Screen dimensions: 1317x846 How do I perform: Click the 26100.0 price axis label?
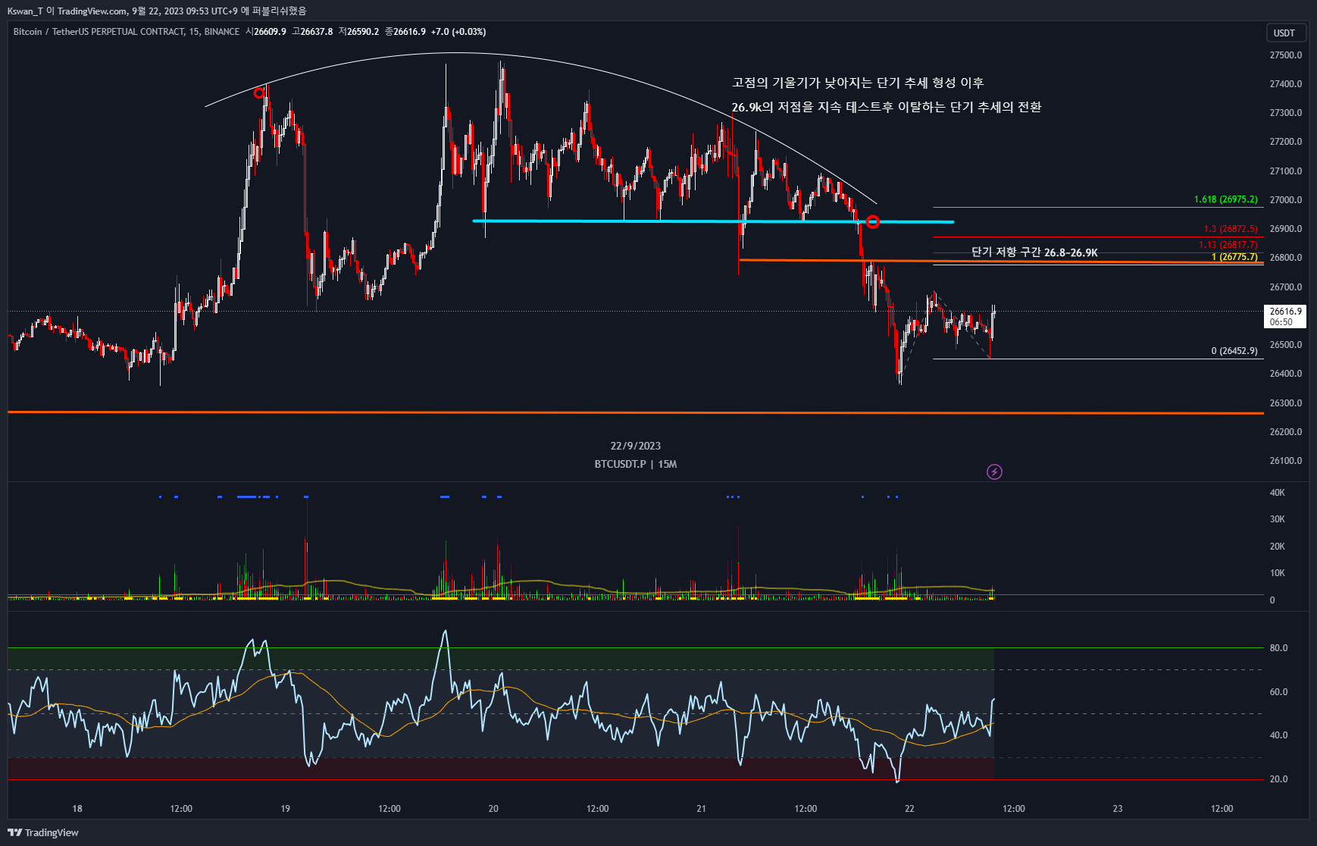coord(1286,461)
